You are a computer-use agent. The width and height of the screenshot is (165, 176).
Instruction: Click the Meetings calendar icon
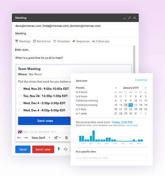point(17,41)
